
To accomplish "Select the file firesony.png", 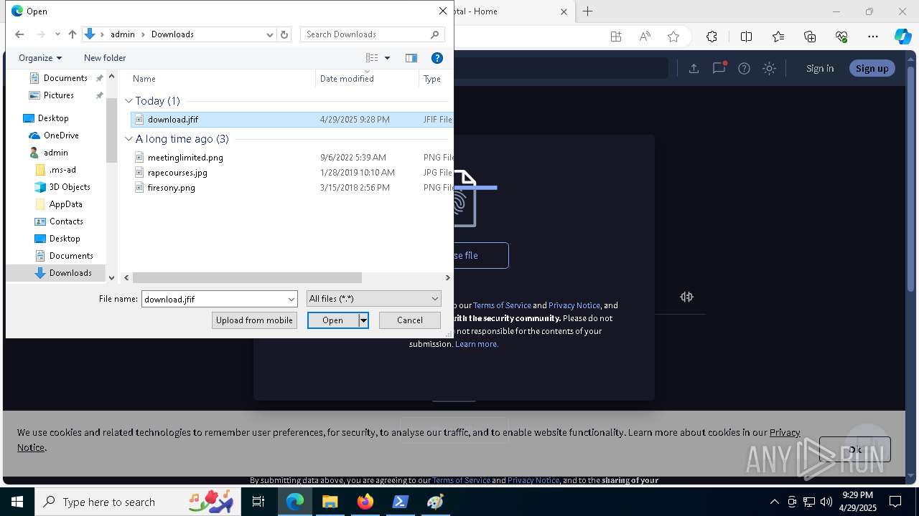I will coord(172,188).
